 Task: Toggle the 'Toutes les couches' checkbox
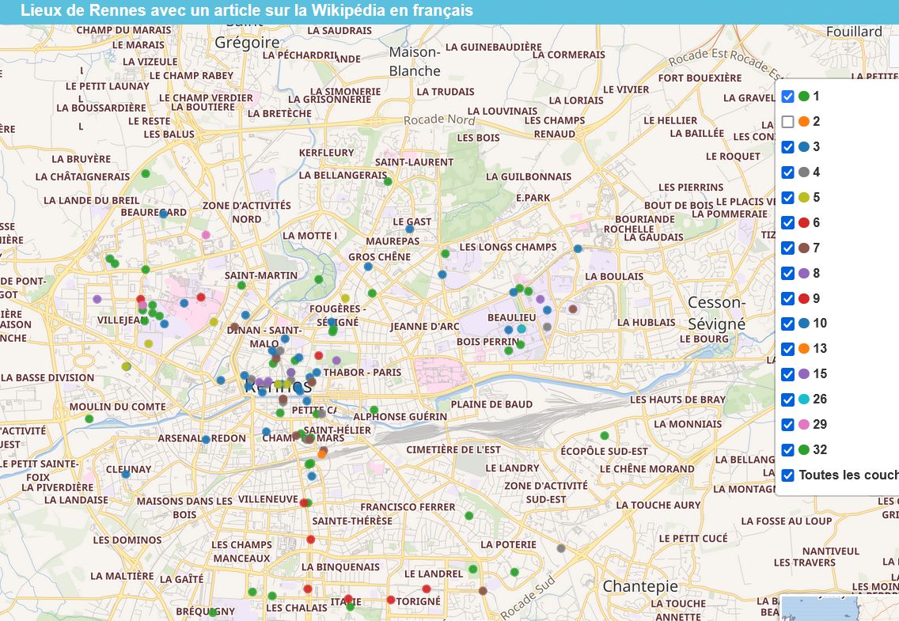[787, 475]
